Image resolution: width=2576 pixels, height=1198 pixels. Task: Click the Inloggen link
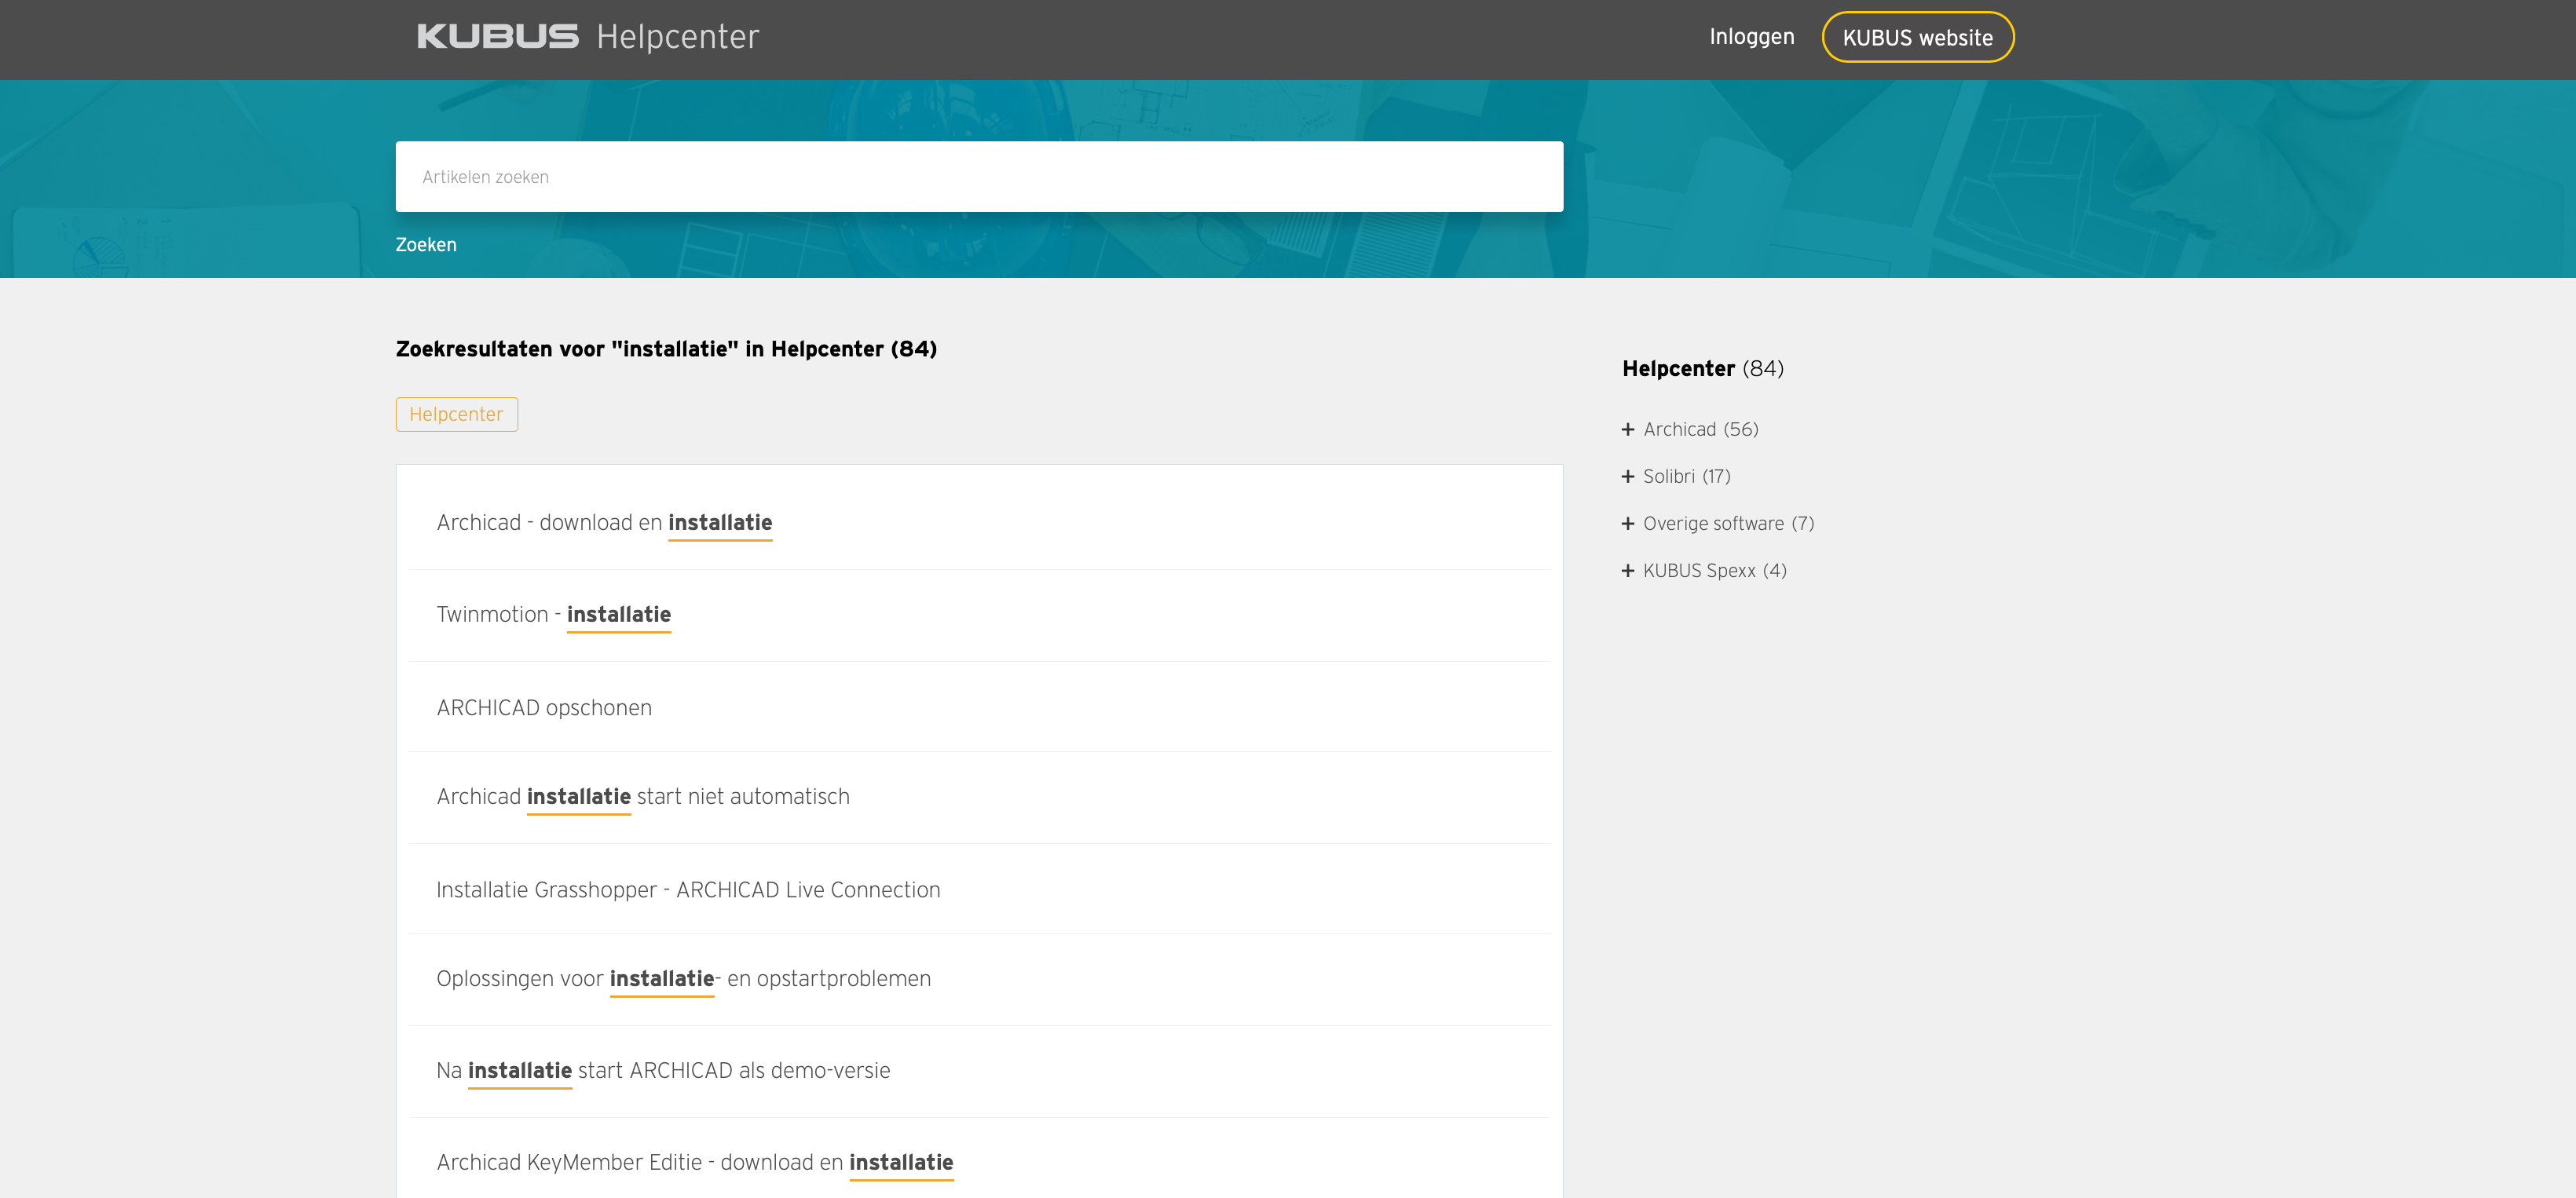(x=1751, y=37)
